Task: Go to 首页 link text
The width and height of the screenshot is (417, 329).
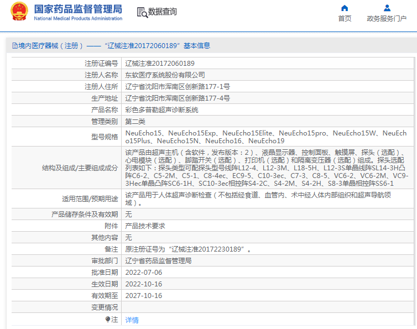Action: click(x=345, y=19)
